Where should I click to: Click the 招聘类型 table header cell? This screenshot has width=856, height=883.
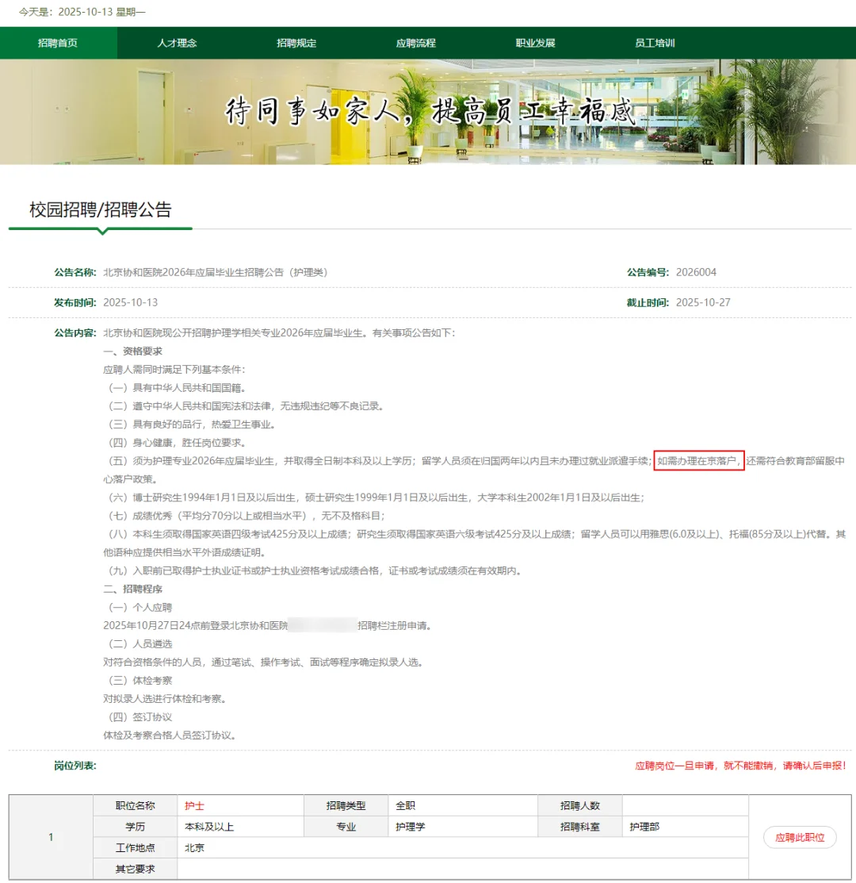pyautogui.click(x=346, y=806)
